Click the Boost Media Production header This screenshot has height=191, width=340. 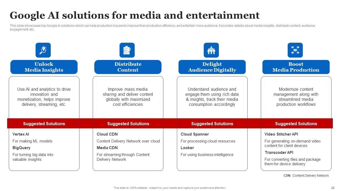tap(296, 67)
